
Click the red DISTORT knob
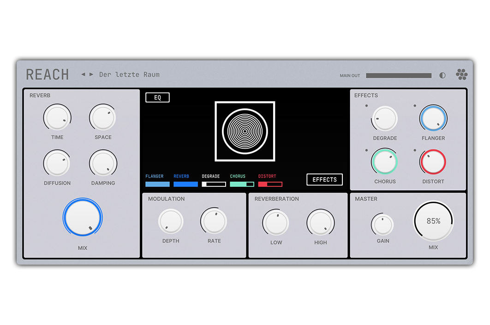pyautogui.click(x=433, y=162)
